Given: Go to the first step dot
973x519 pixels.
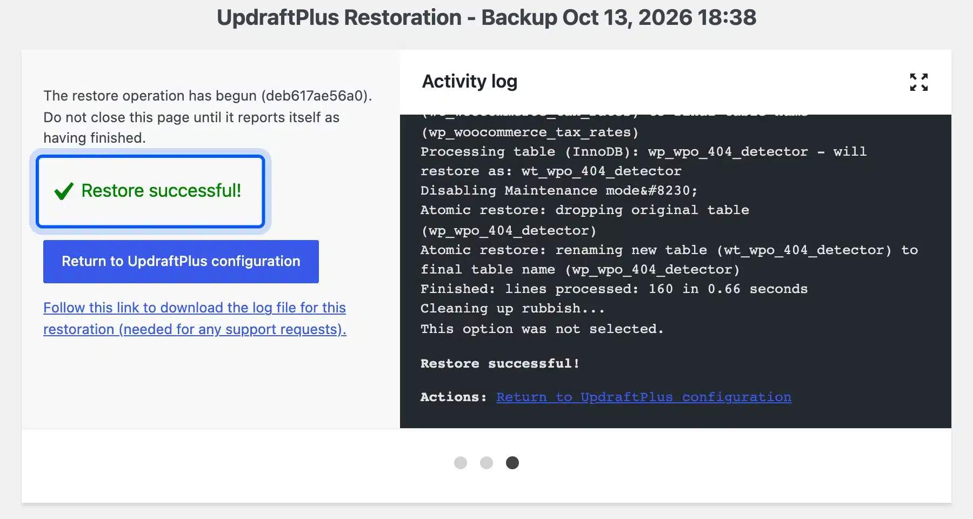Looking at the screenshot, I should pos(461,463).
